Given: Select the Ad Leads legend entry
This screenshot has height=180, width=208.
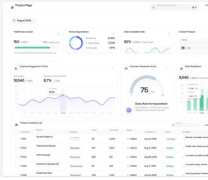Looking at the screenshot, I should point(91,48).
